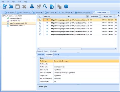Open the Help menu

point(25,2)
